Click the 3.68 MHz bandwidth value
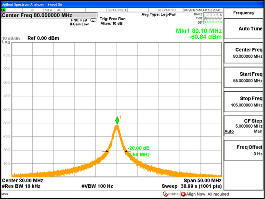The image size is (265, 199). tap(139, 155)
